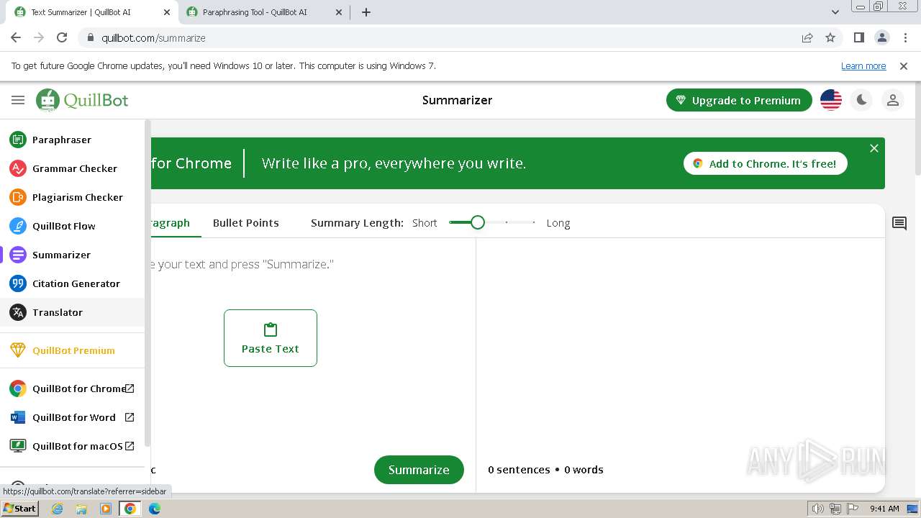Open the Chrome profile icon
The height and width of the screenshot is (518, 921).
[x=882, y=38]
